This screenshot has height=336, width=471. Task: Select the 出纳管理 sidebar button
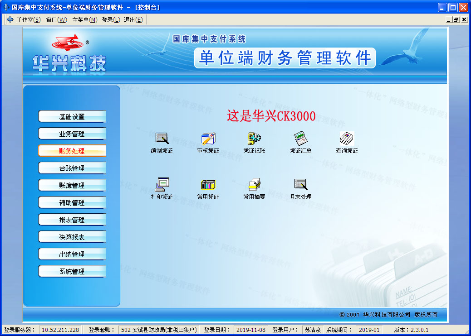point(72,254)
